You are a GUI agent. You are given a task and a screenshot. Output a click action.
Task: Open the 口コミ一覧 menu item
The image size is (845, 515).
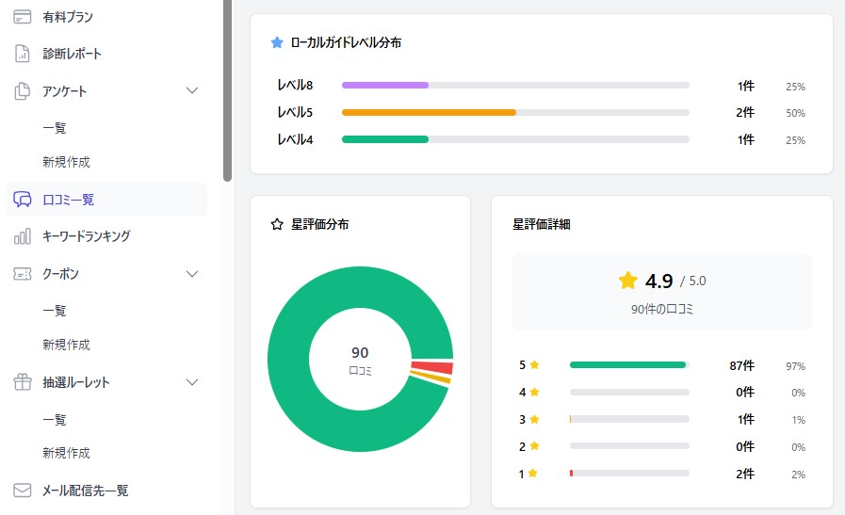(x=68, y=200)
